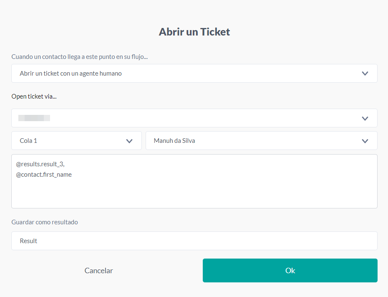Select the Cola 1 field value
The height and width of the screenshot is (297, 388).
pyautogui.click(x=28, y=140)
